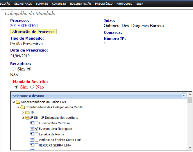
Task: Click the folder icon labeled 10
Action: pos(27,112)
